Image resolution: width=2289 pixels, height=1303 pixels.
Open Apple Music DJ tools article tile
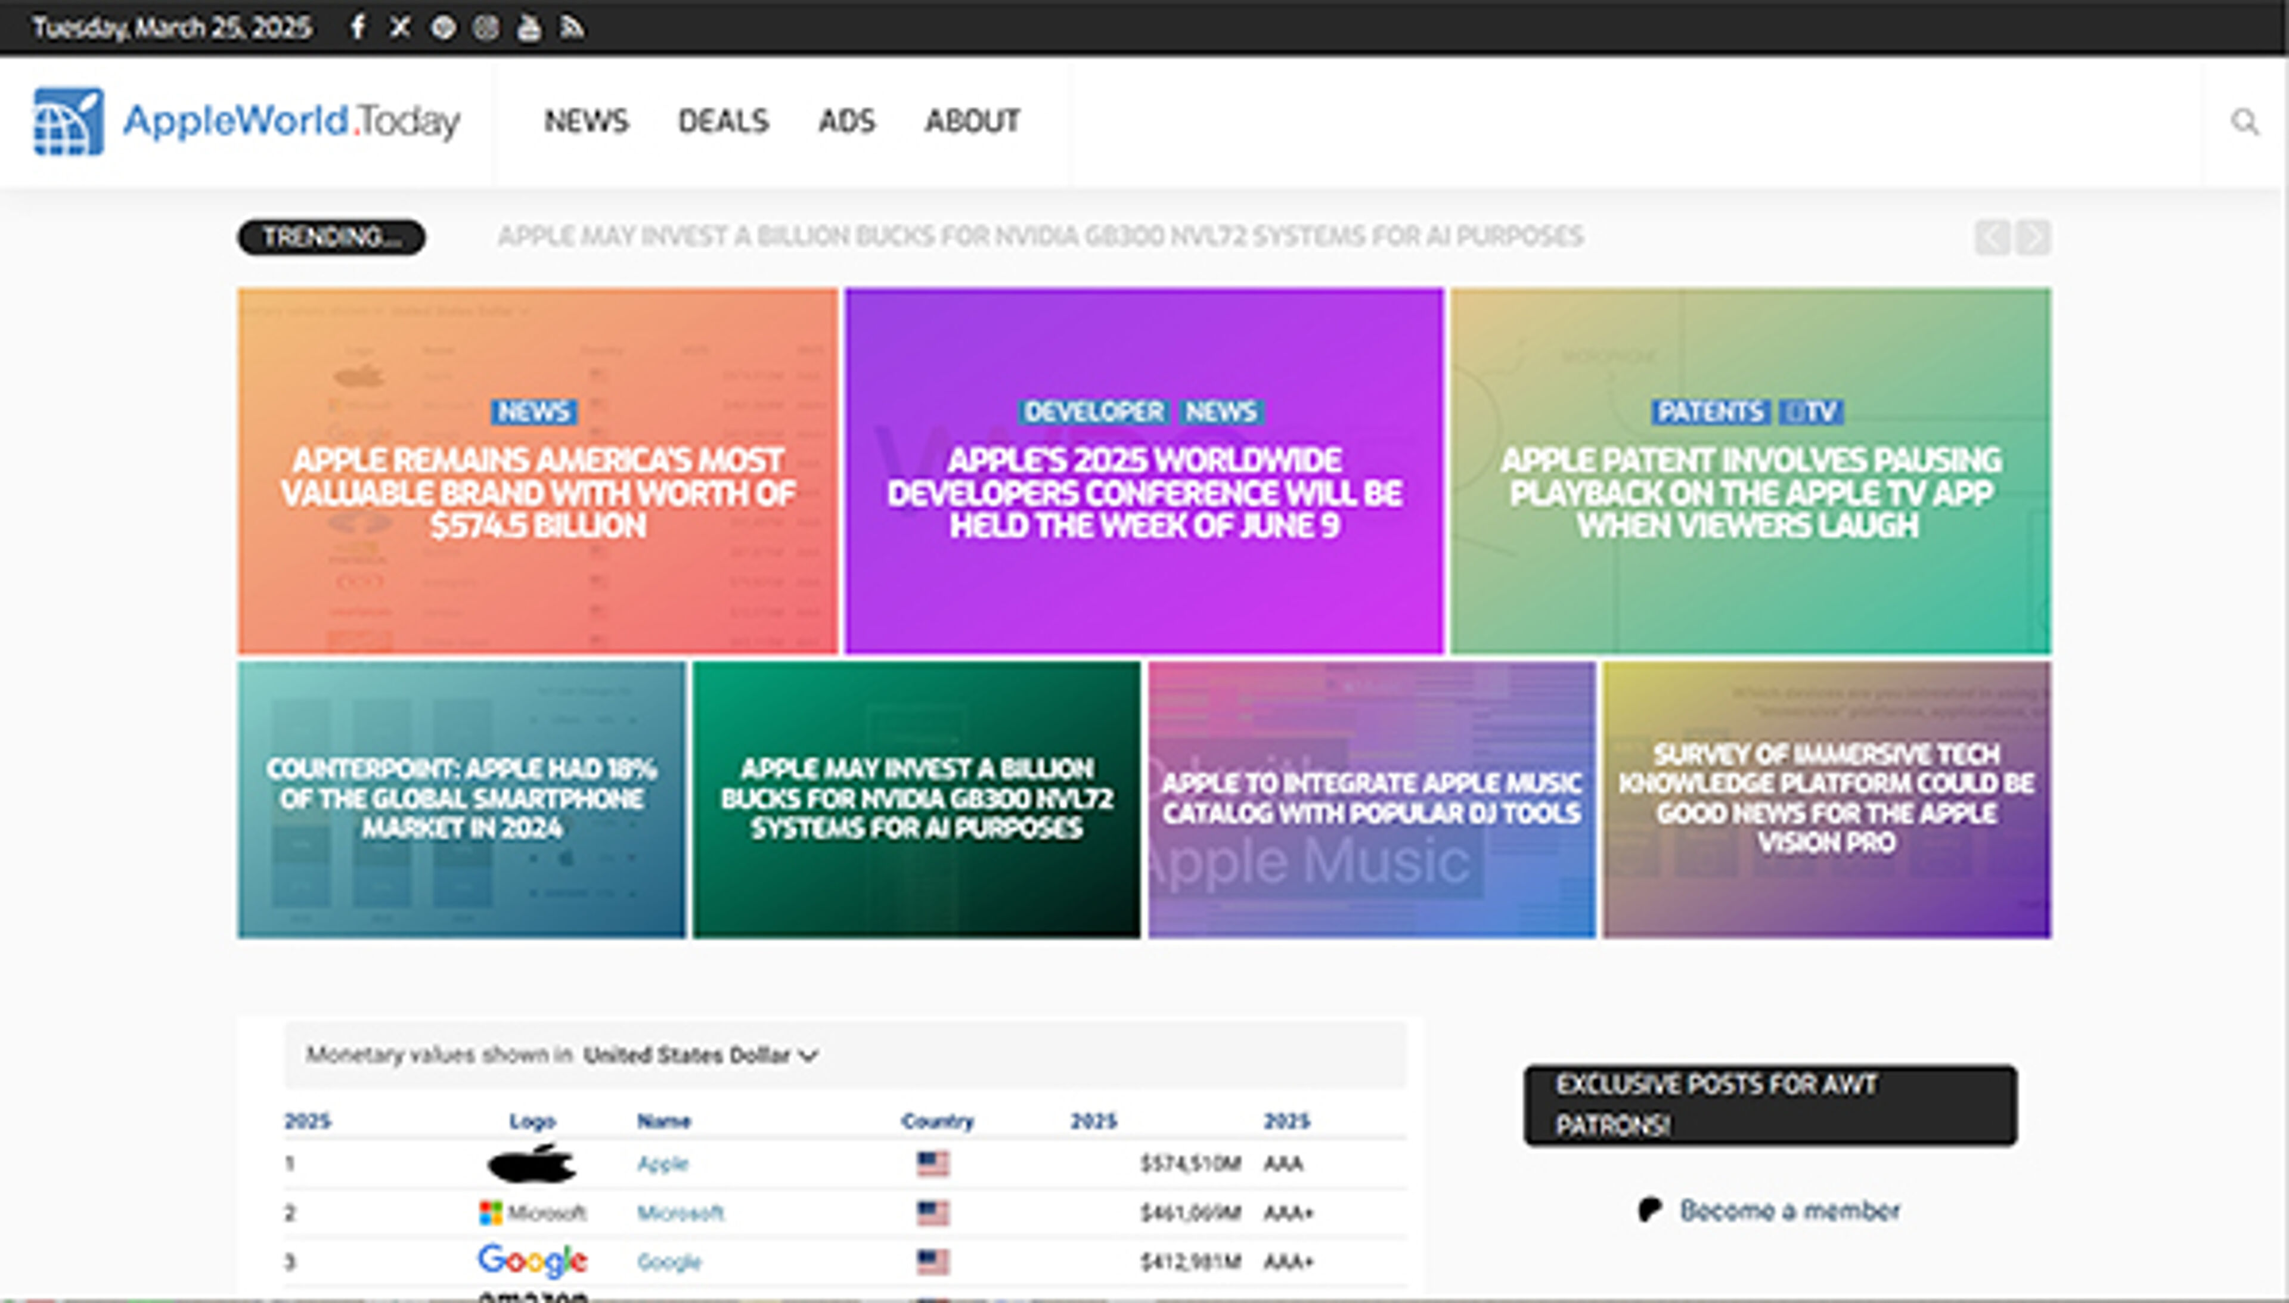coord(1371,798)
